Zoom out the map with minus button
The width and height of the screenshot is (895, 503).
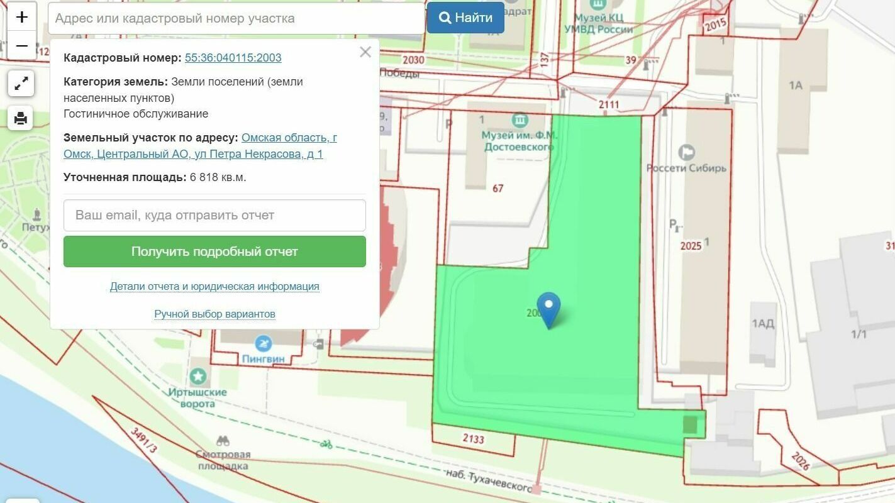(21, 46)
